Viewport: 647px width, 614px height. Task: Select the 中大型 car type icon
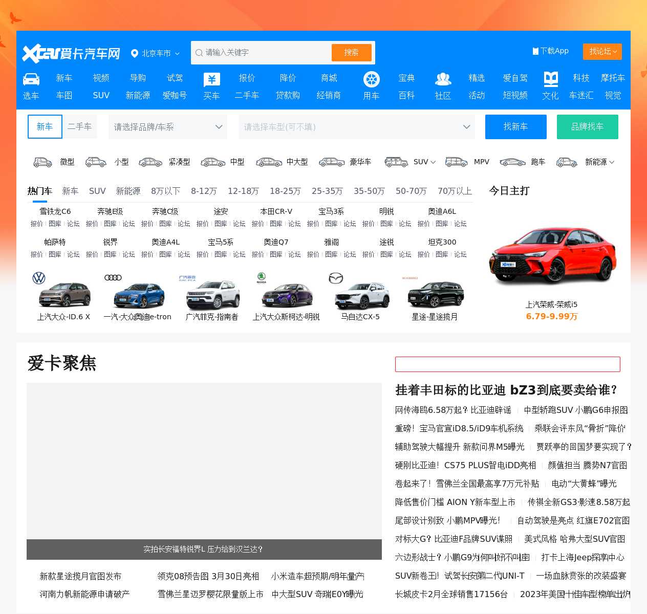point(269,162)
